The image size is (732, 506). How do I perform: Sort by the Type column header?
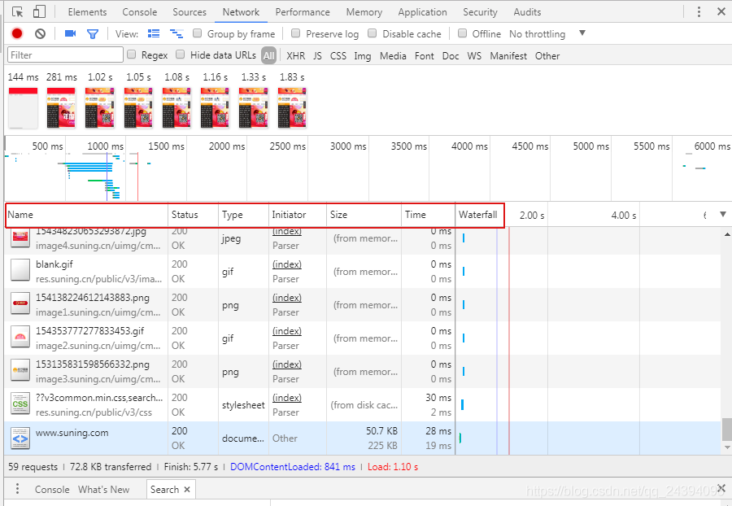243,215
